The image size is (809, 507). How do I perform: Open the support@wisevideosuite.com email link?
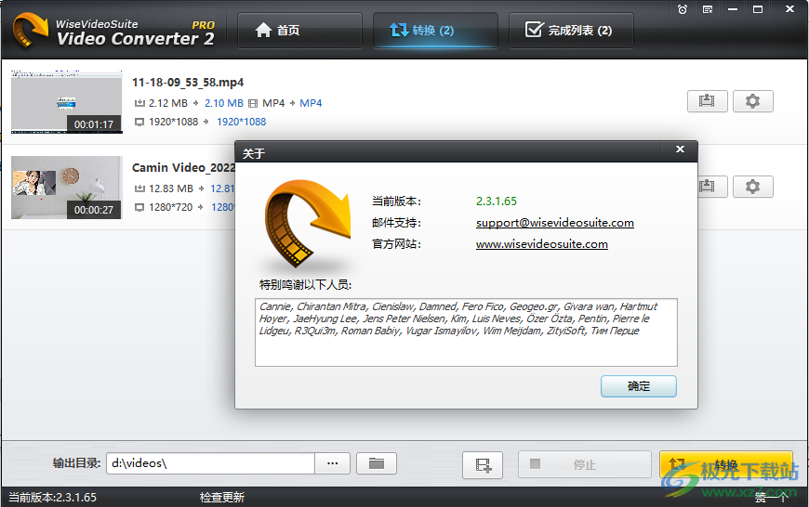[x=554, y=223]
